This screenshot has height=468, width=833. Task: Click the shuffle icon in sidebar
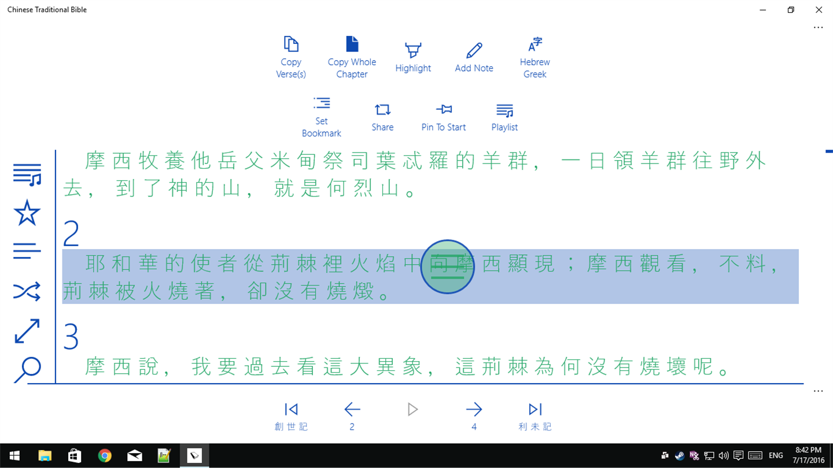pos(27,292)
